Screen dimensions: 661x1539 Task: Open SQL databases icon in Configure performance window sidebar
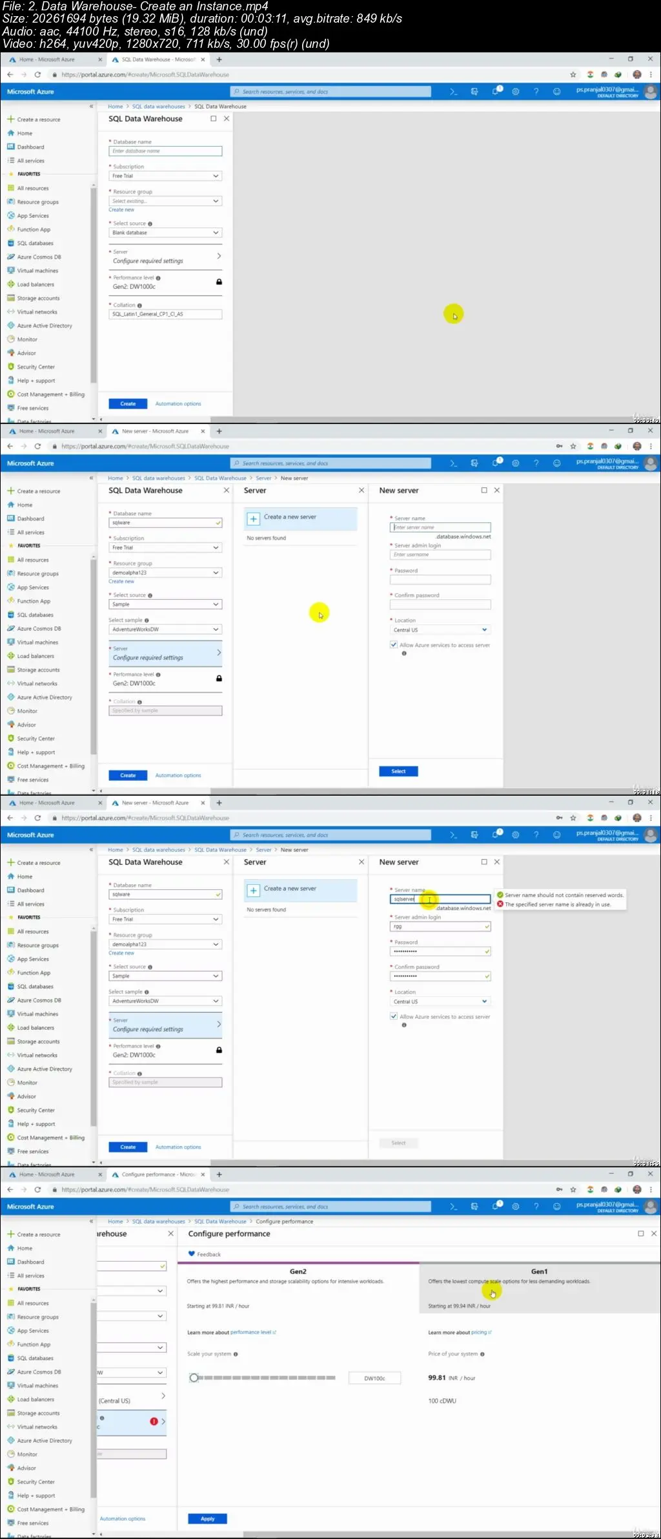pyautogui.click(x=11, y=1358)
